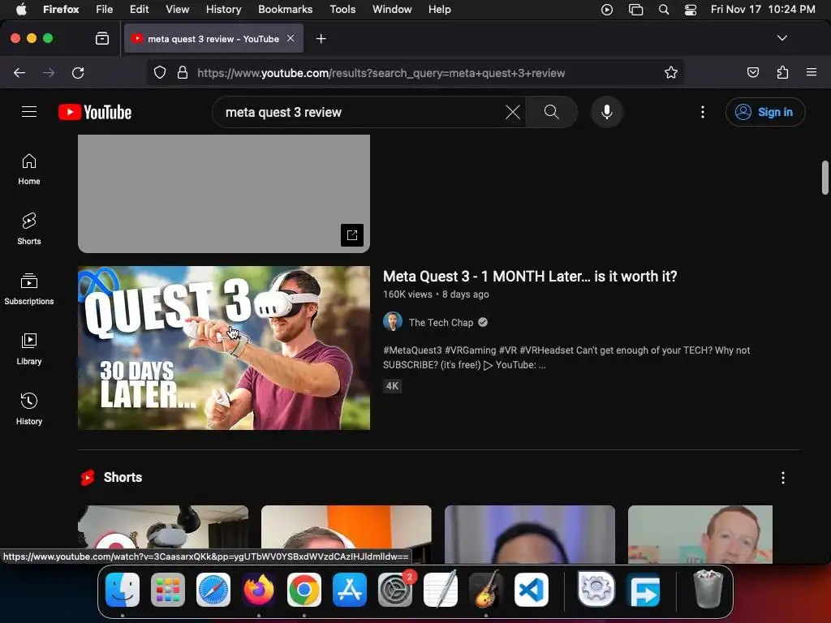The image size is (831, 623).
Task: Open Control Center in menu bar
Action: tap(691, 9)
